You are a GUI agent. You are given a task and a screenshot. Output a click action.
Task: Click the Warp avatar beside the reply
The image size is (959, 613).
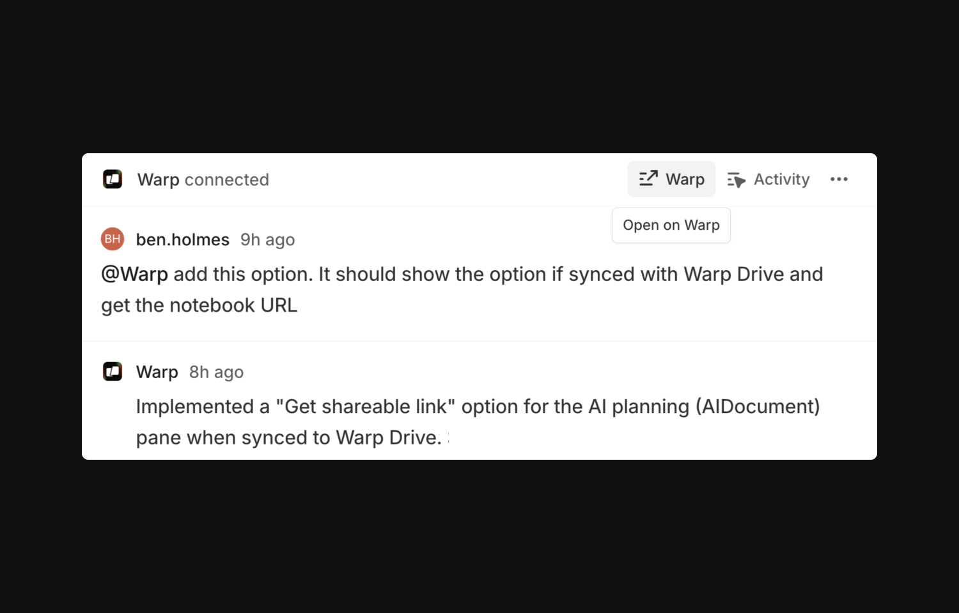coord(113,371)
